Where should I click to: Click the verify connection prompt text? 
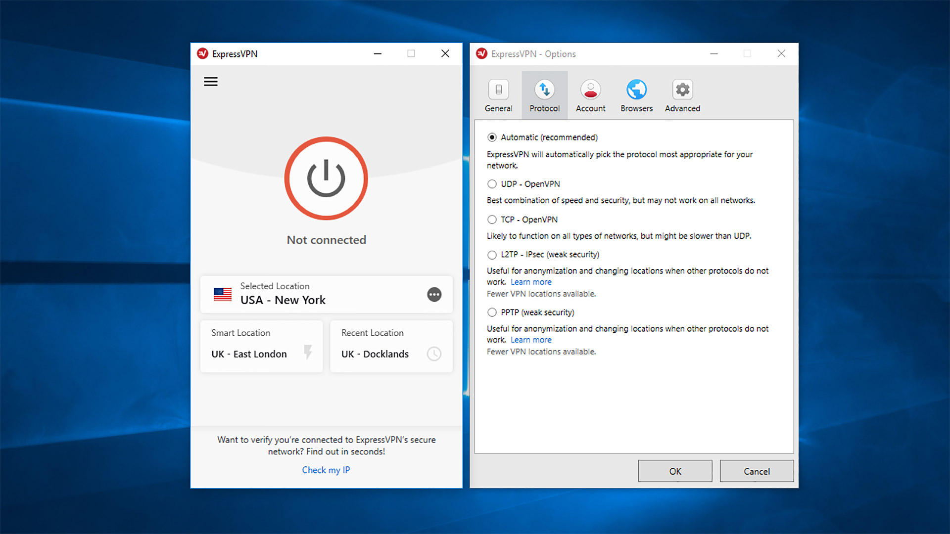[x=327, y=445]
